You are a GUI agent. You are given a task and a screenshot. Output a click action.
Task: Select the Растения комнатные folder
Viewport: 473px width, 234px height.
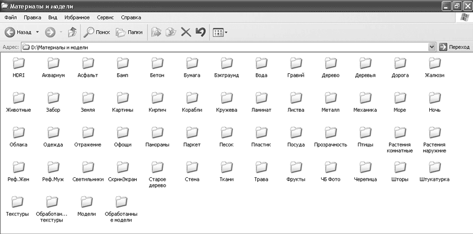(x=400, y=140)
